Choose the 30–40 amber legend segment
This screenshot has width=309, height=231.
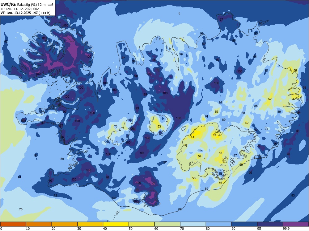[x=90, y=224]
